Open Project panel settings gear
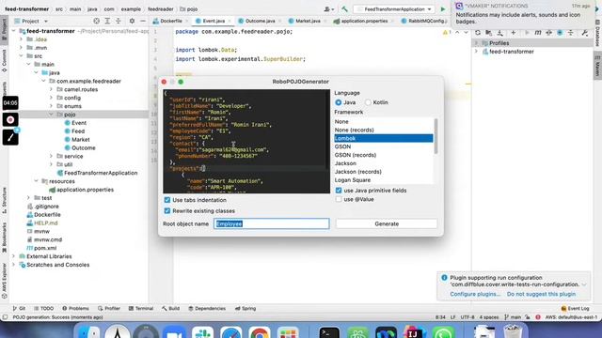 click(x=132, y=21)
